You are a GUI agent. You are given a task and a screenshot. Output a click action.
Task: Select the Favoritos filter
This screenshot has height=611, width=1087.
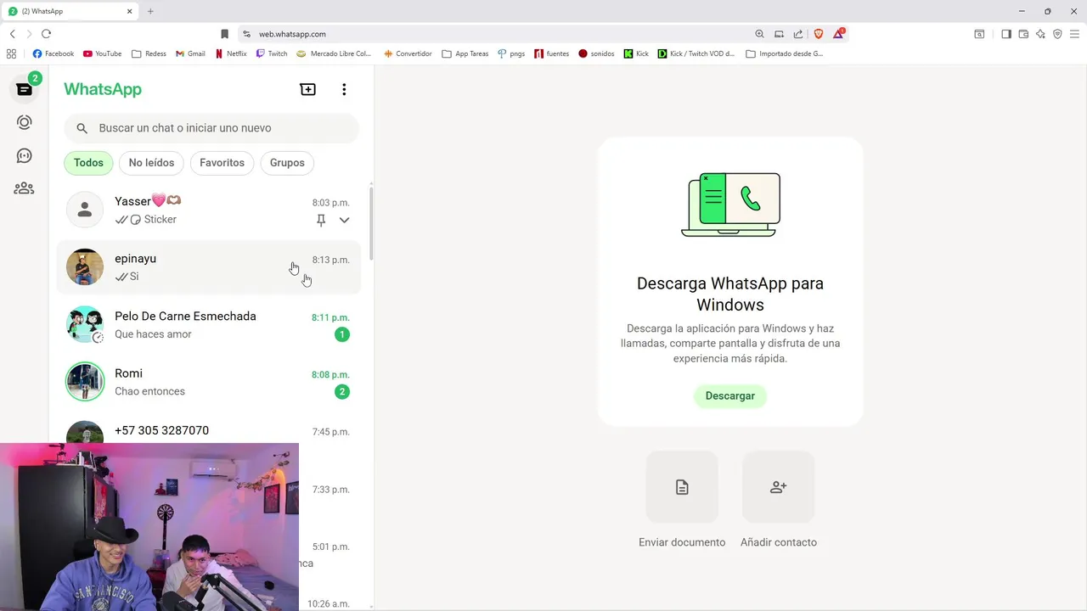click(x=222, y=163)
